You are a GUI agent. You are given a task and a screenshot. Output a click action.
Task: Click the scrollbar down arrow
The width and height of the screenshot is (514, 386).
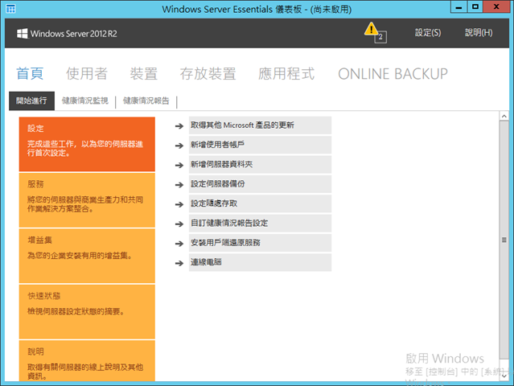pyautogui.click(x=504, y=376)
